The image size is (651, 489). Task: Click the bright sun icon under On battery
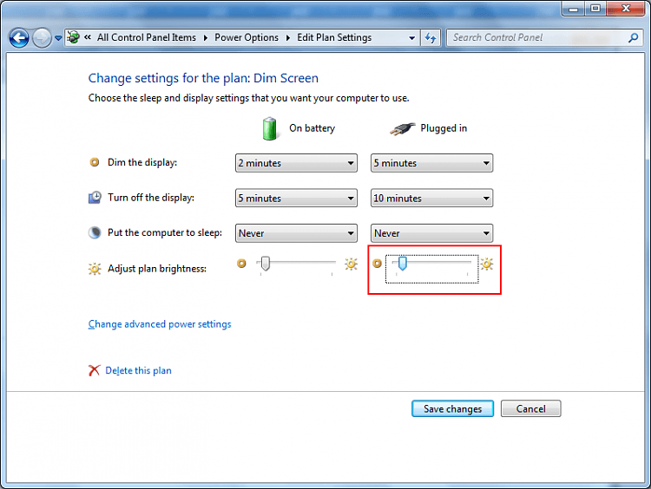(x=351, y=264)
